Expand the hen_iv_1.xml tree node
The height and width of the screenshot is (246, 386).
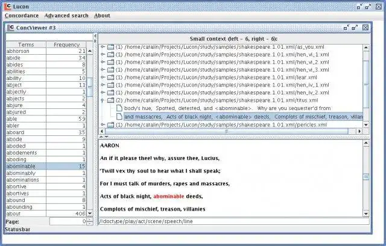pos(103,85)
